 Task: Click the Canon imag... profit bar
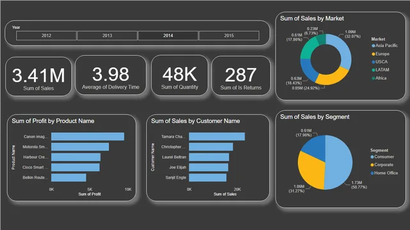click(88, 136)
